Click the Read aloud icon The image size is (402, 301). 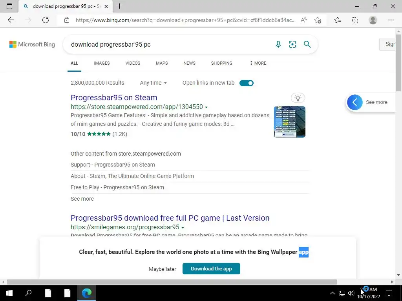[303, 20]
